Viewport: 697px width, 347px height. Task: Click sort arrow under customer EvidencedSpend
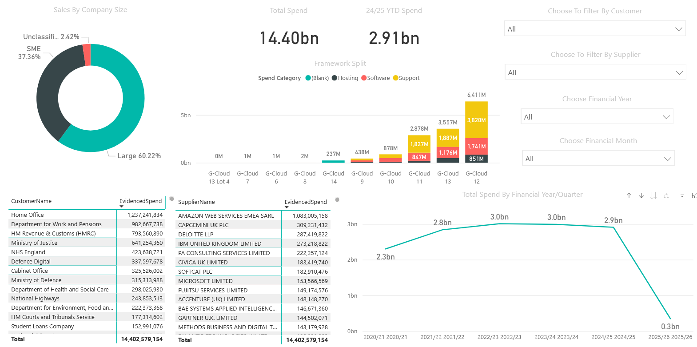pos(121,207)
